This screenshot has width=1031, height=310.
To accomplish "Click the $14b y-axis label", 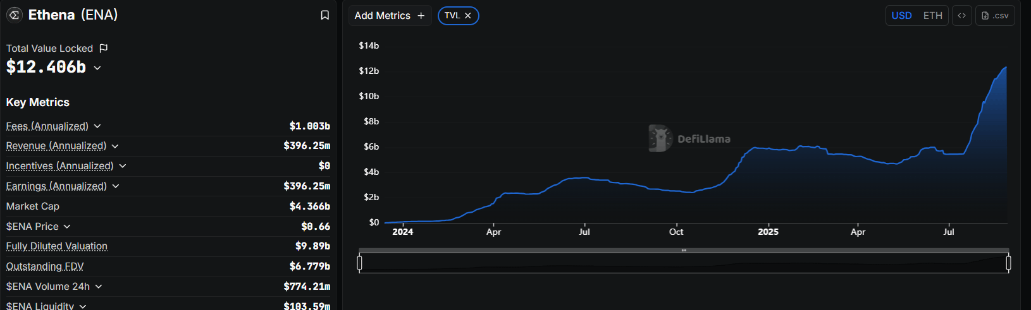I will (369, 45).
